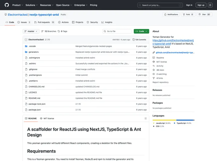
Task: Click the eye icon next to 2 watching
Action: point(154,74)
